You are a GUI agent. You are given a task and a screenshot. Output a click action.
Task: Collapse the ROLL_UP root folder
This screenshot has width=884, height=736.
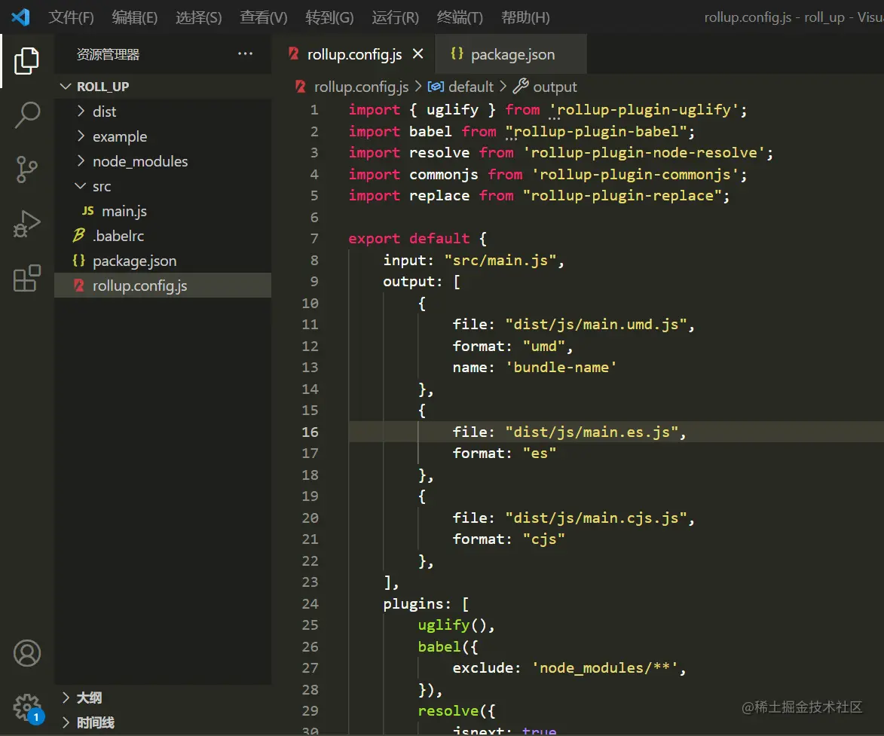pos(66,86)
